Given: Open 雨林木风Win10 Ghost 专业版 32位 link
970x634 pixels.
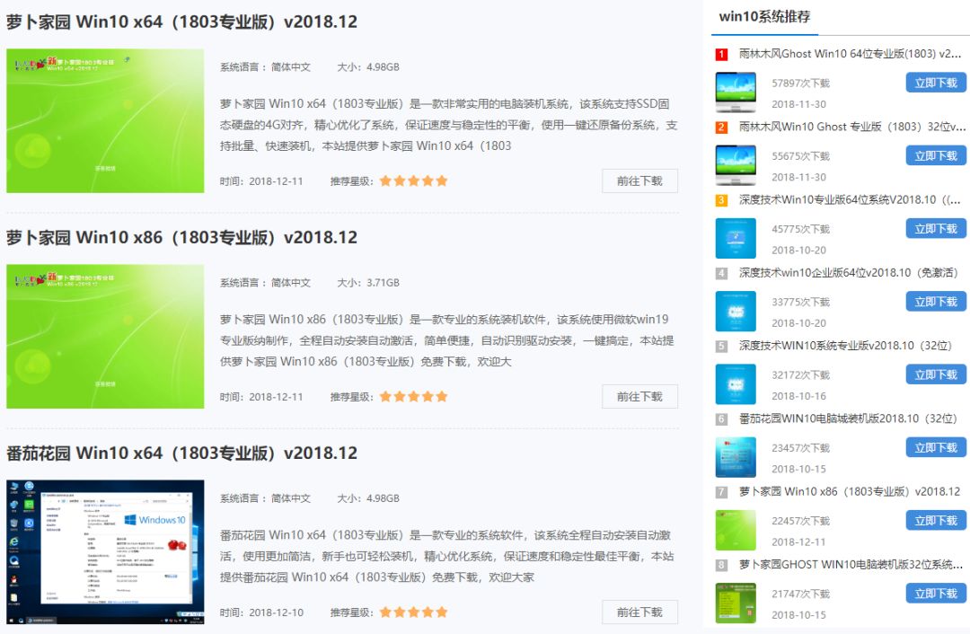Looking at the screenshot, I should tap(851, 127).
